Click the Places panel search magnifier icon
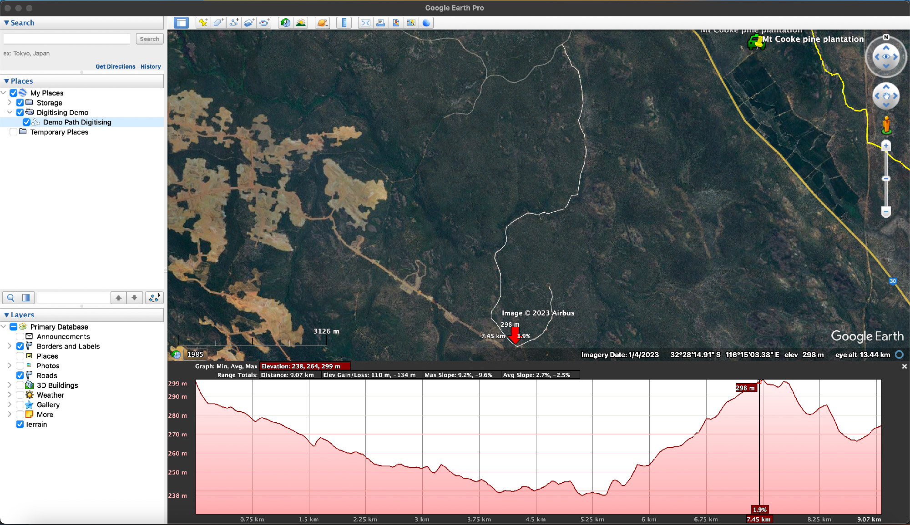 coord(10,298)
